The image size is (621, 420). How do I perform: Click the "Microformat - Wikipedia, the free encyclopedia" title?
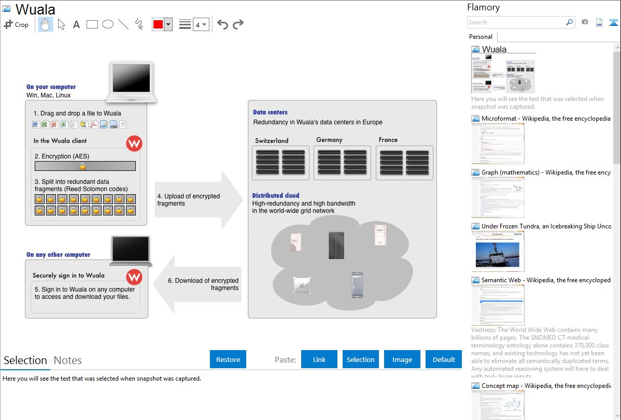click(x=546, y=119)
